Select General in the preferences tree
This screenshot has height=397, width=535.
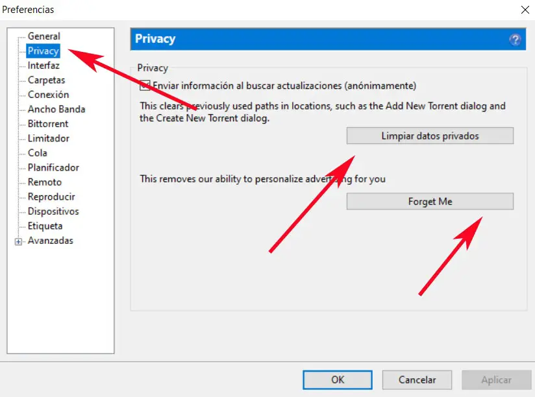44,36
